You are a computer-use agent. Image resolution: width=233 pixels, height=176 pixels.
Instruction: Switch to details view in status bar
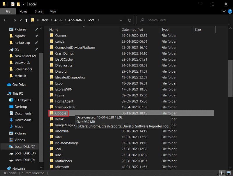click(x=222, y=173)
